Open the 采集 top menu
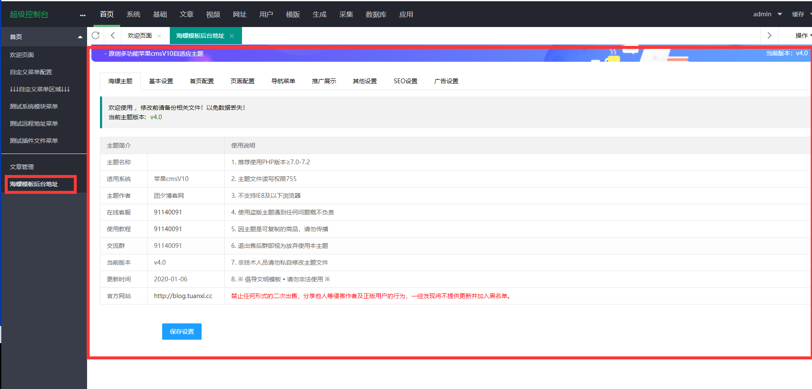 (x=346, y=14)
